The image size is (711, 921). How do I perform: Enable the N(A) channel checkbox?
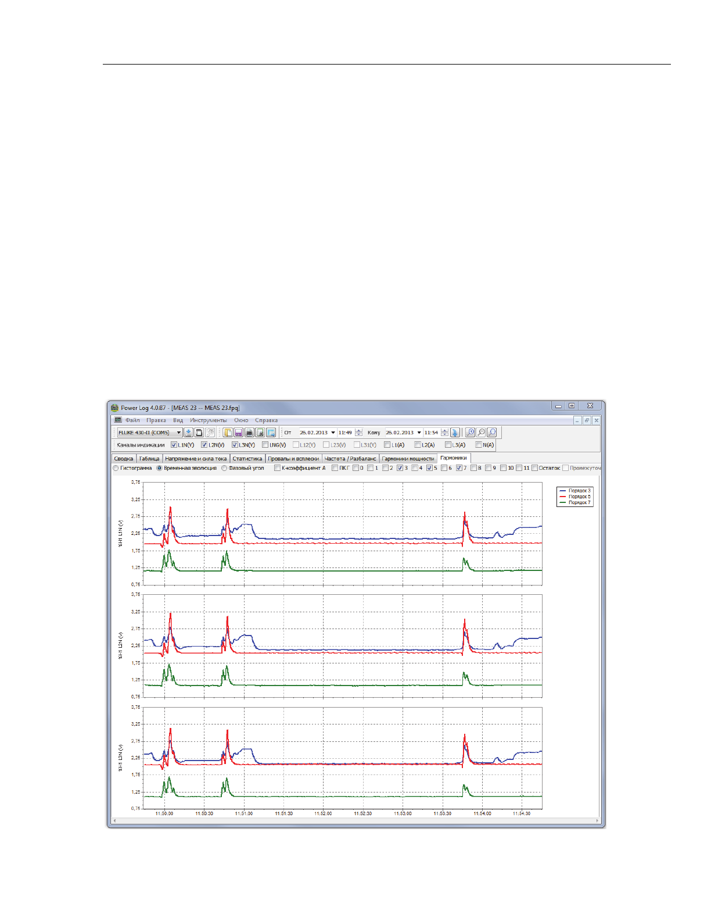tap(479, 445)
